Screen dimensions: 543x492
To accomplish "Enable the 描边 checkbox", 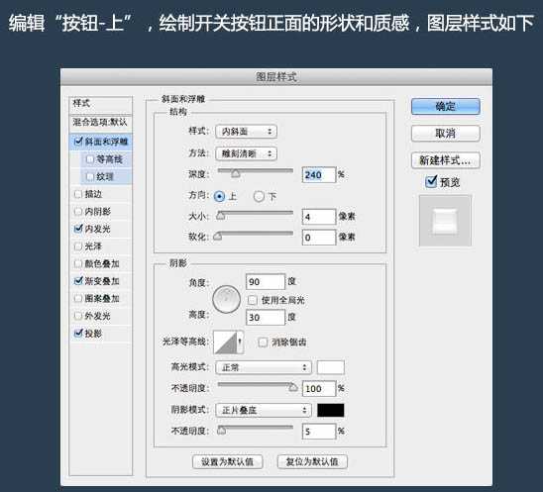I will pyautogui.click(x=78, y=194).
